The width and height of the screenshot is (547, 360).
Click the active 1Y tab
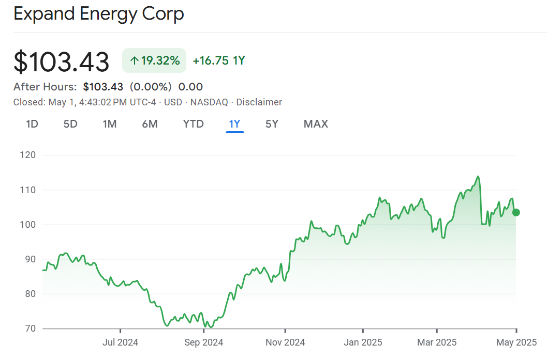(234, 124)
